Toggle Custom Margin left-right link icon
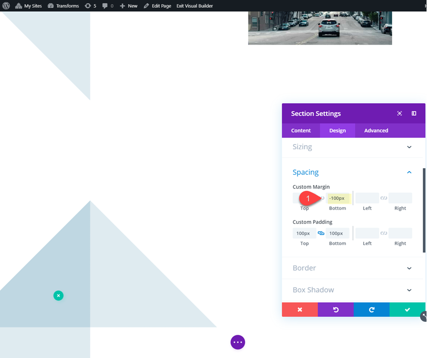The image size is (427, 358). click(384, 198)
